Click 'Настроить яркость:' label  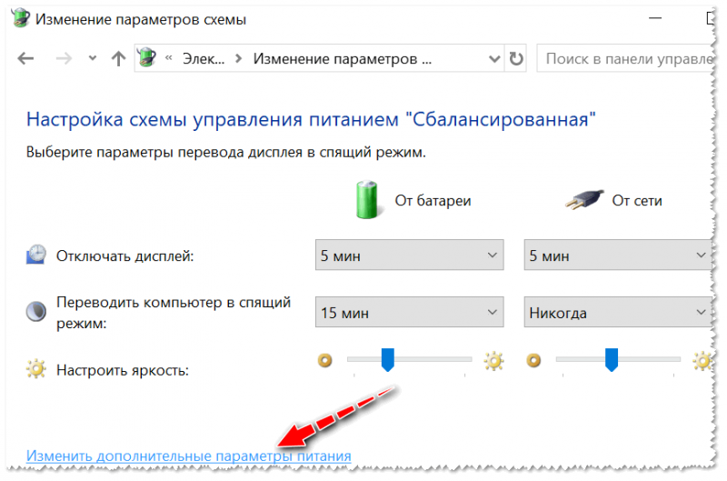tap(123, 370)
